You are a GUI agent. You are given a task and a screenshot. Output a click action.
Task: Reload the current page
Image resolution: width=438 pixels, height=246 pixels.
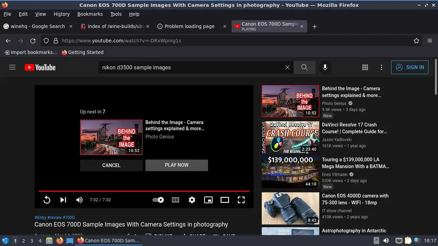click(x=33, y=41)
